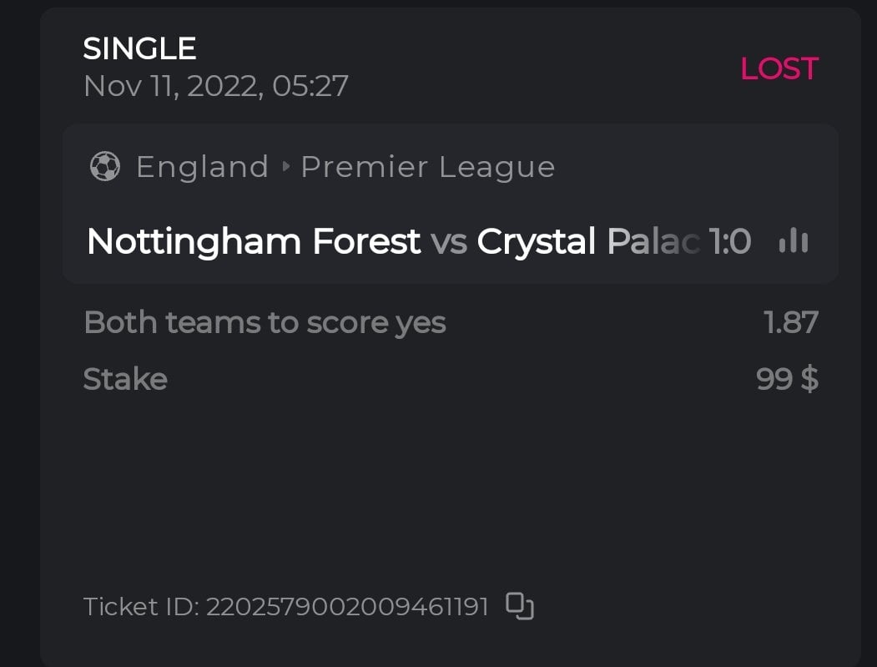877x667 pixels.
Task: Select the SINGLE bet type heading
Action: pyautogui.click(x=139, y=48)
